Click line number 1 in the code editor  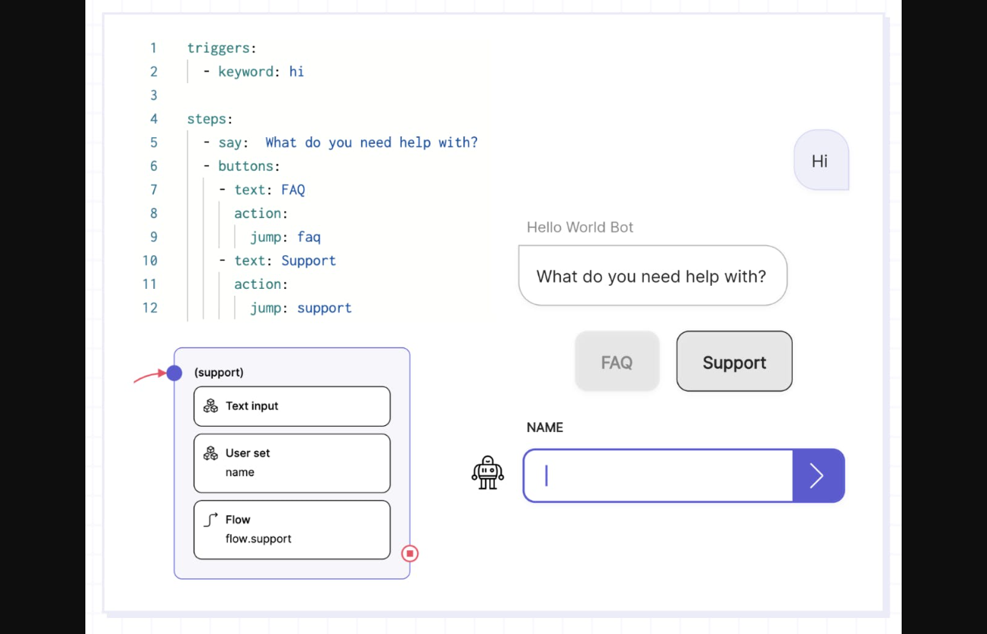(153, 48)
